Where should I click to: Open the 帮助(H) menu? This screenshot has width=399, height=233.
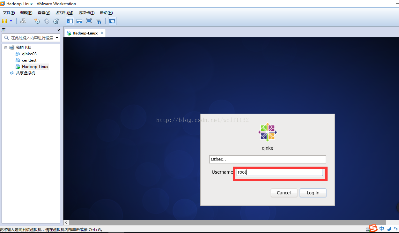106,13
